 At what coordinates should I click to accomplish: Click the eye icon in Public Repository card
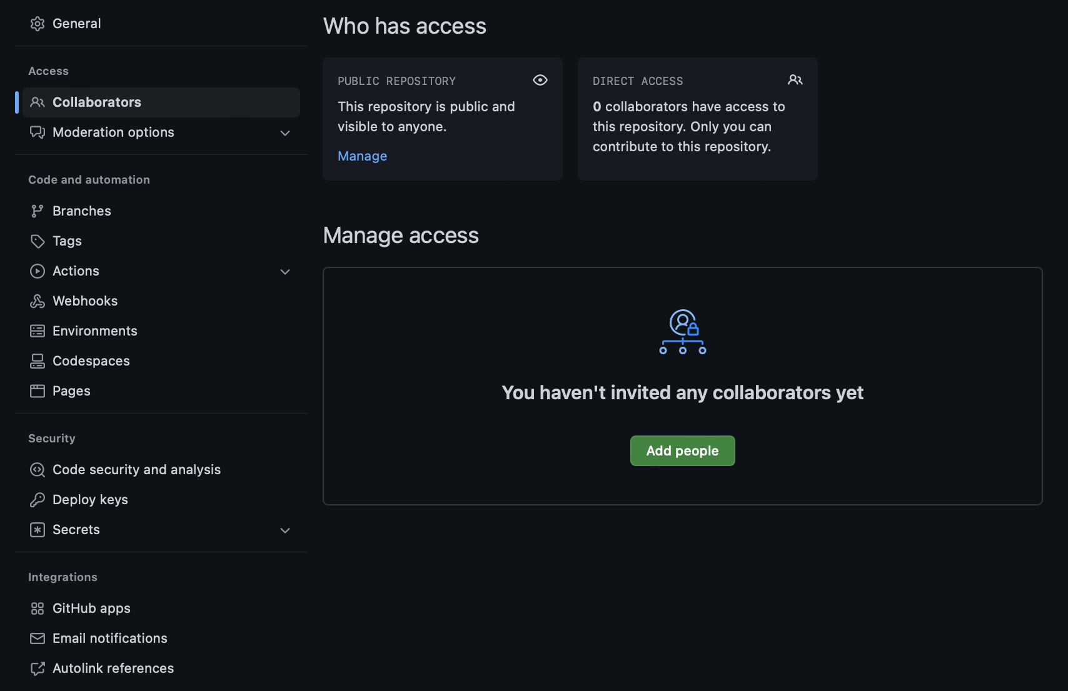540,80
